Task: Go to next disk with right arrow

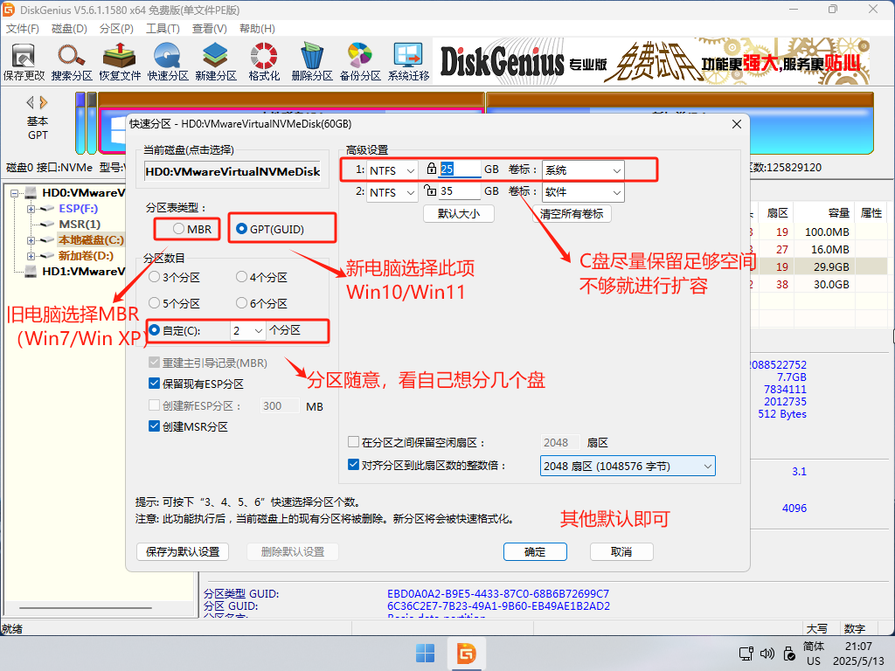Action: tap(44, 102)
